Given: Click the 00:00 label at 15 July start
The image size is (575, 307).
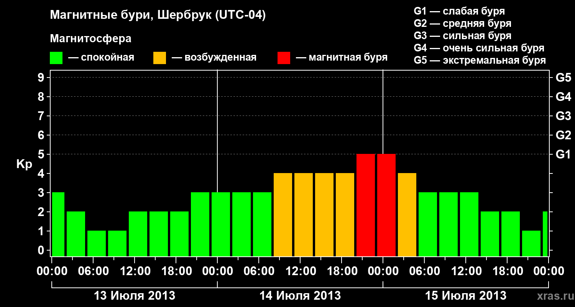Looking at the screenshot, I should (x=383, y=271).
